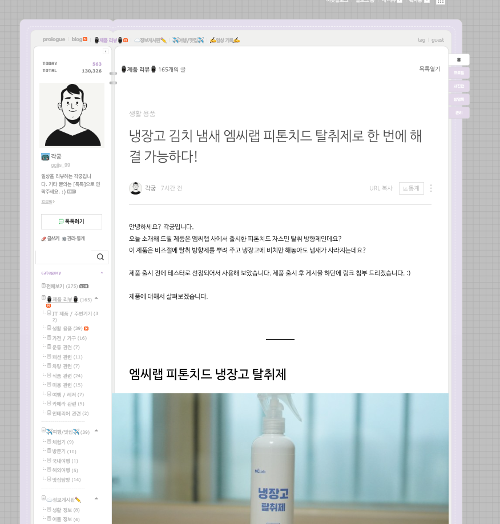Viewport: 500px width, 524px height.
Task: Select the 사진첩 side tab
Action: 459,86
